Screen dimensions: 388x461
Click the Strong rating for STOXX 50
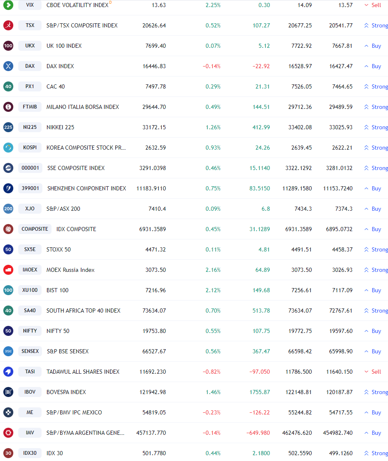pos(376,249)
